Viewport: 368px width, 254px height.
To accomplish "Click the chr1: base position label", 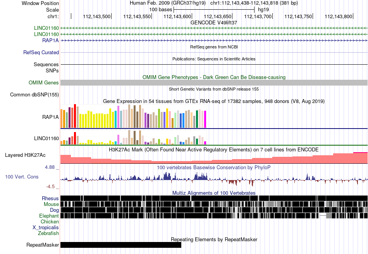I will 53,16.
